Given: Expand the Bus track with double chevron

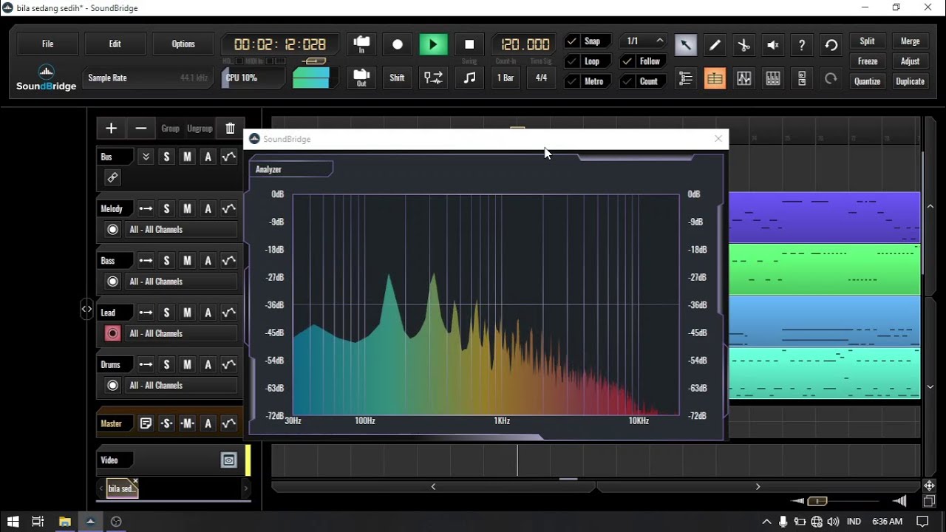Looking at the screenshot, I should 146,157.
